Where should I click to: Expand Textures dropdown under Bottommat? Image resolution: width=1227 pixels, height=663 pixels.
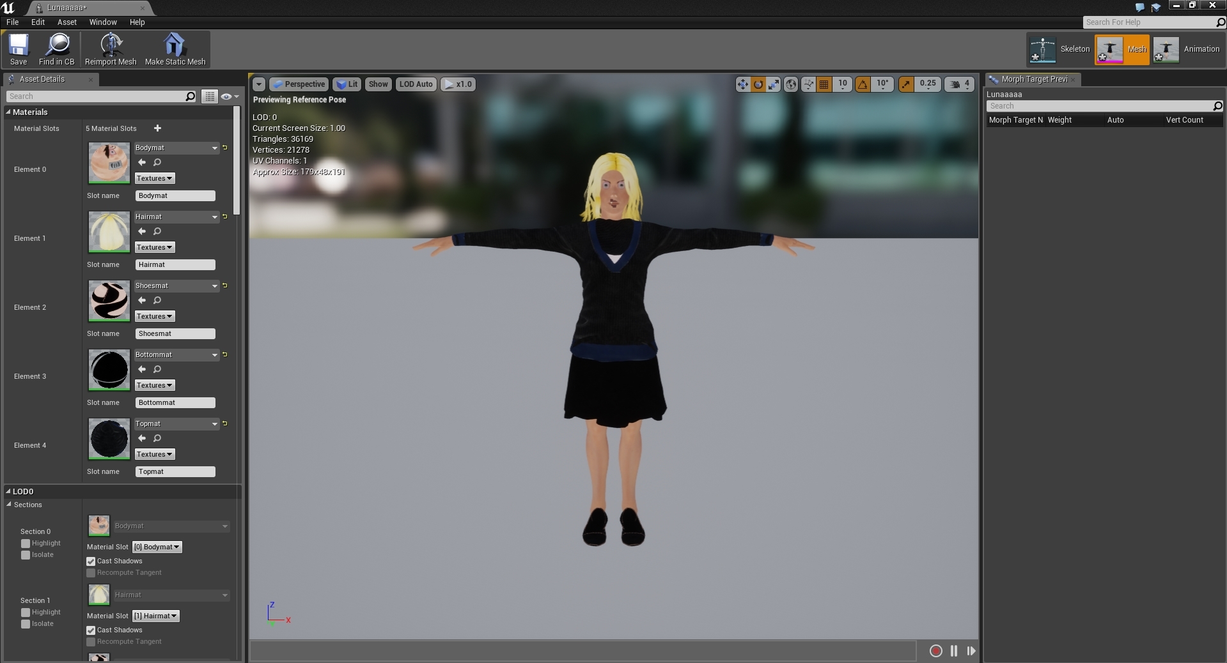click(x=155, y=385)
